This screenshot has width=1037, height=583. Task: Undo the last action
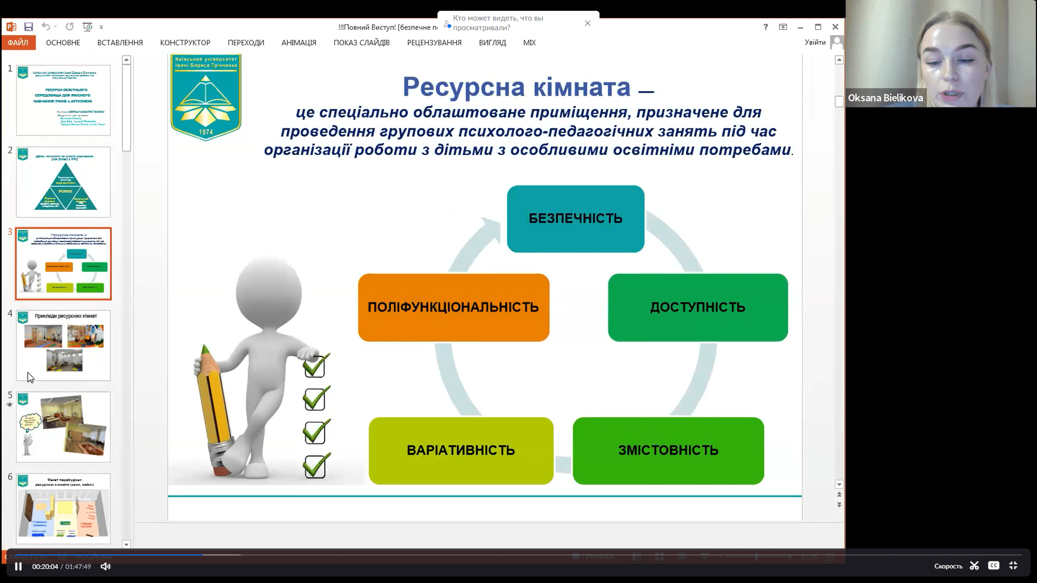[x=46, y=26]
